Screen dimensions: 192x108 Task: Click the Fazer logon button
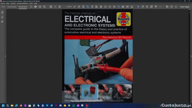click(185, 7)
